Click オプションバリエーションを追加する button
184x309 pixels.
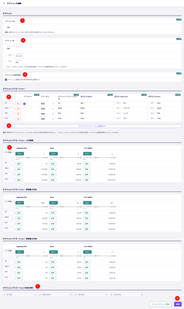92,126
